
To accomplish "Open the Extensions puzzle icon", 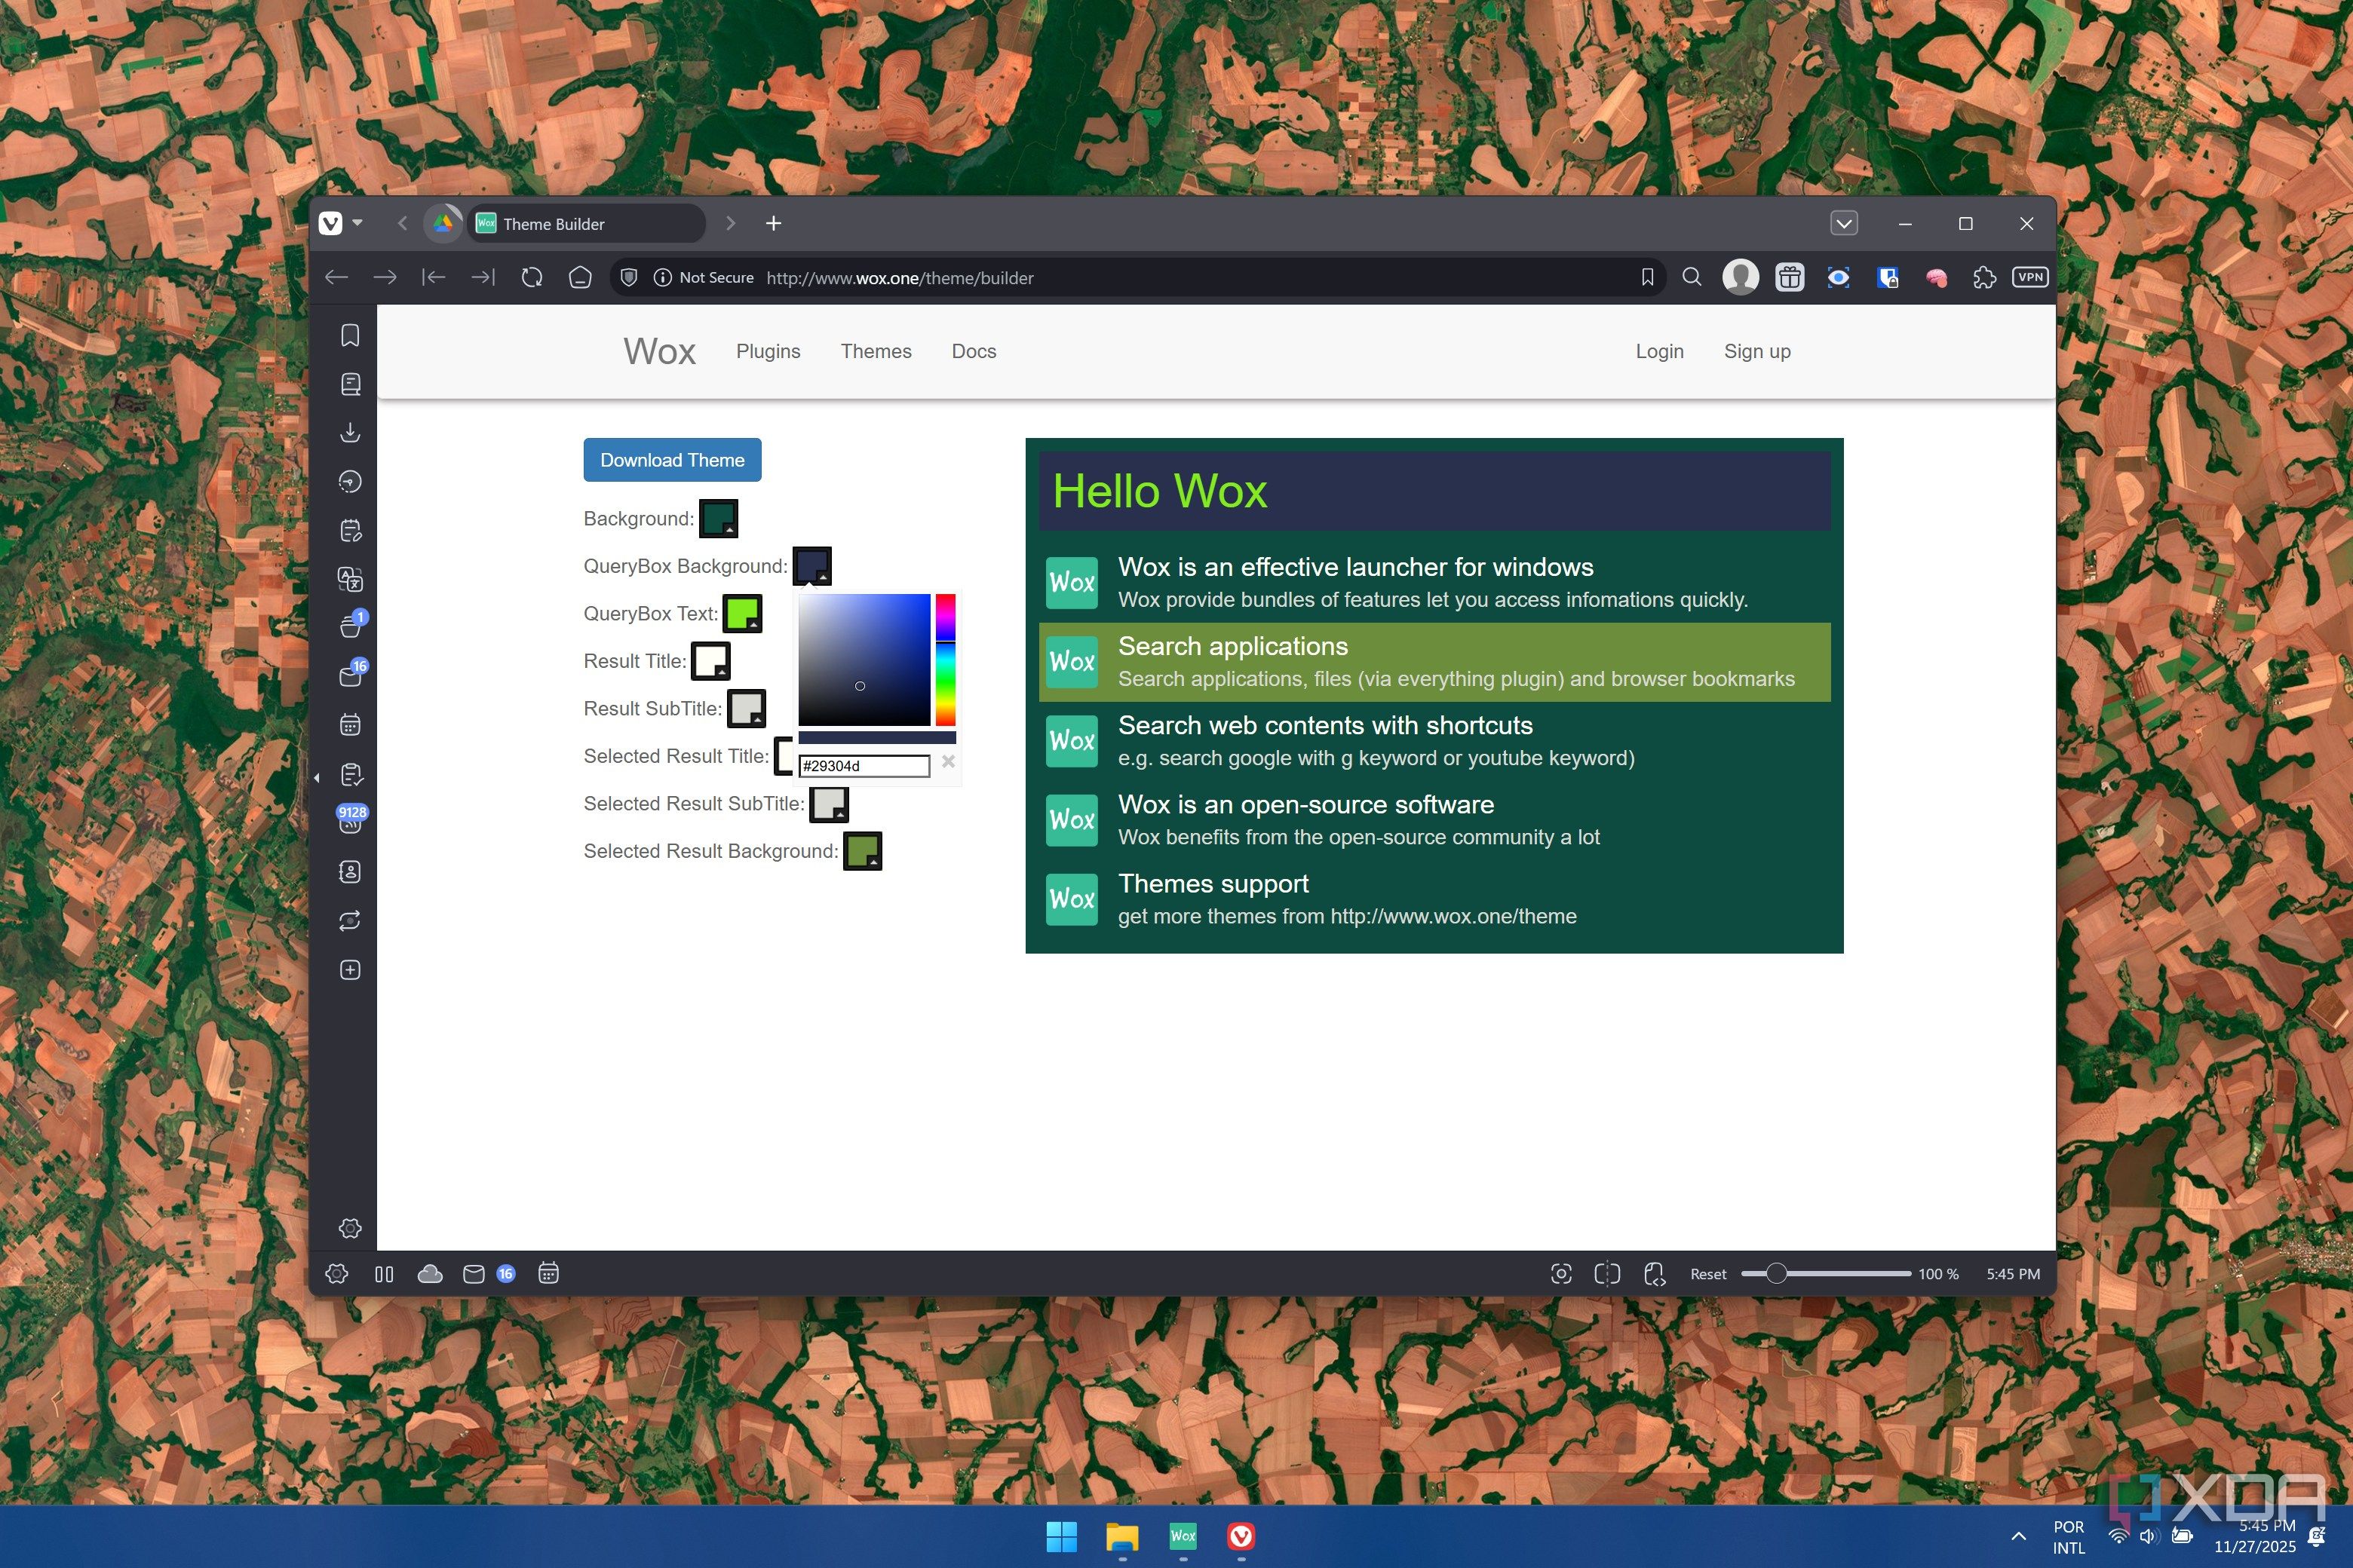I will coord(1984,277).
